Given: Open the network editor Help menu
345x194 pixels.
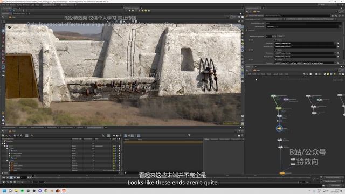Looking at the screenshot, I should 286,74.
